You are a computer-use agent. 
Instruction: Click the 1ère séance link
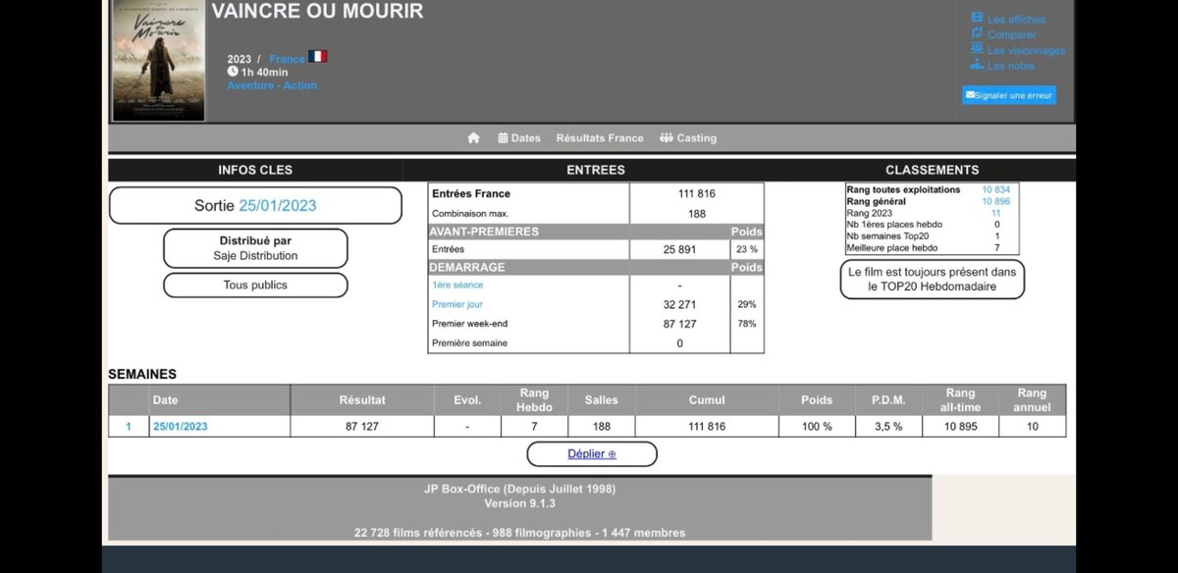[457, 285]
